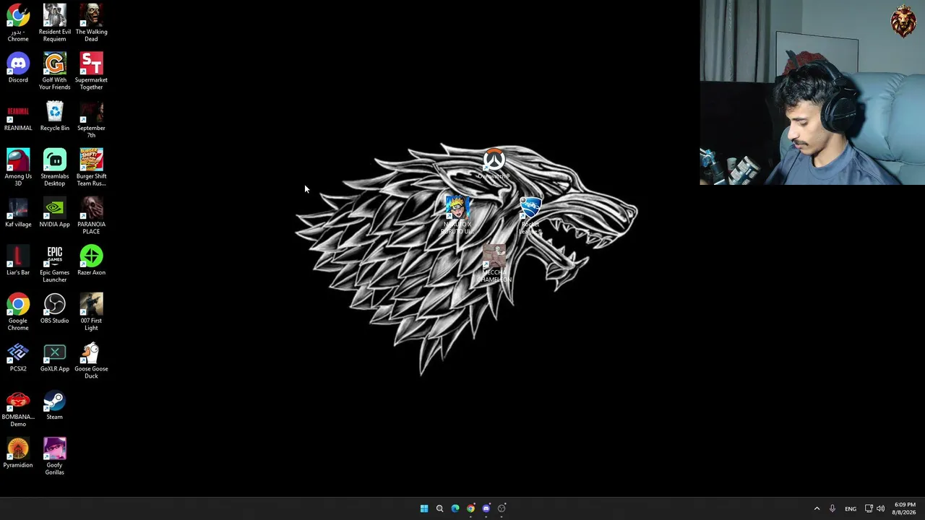Open taskbar Search
Image resolution: width=925 pixels, height=520 pixels.
click(x=439, y=508)
